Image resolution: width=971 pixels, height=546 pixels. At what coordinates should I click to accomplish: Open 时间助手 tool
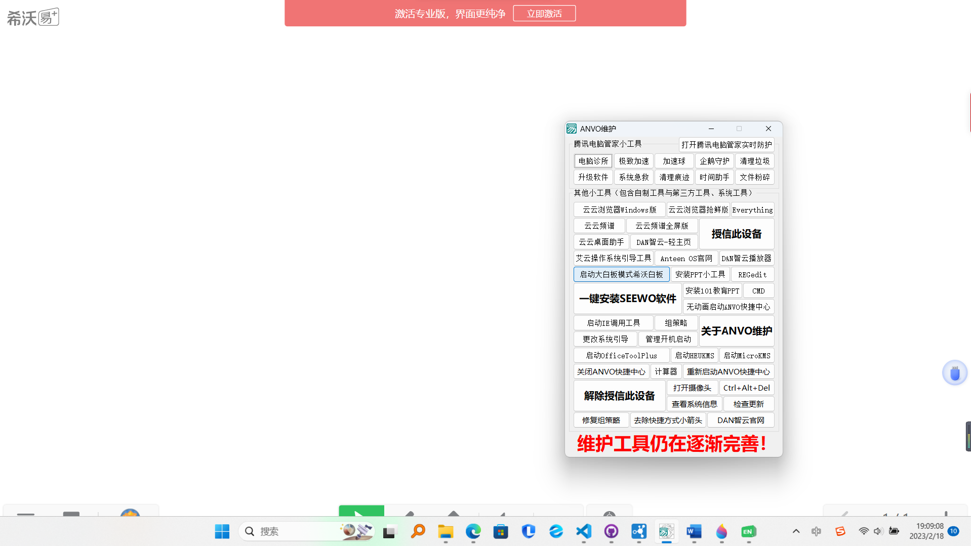point(714,177)
